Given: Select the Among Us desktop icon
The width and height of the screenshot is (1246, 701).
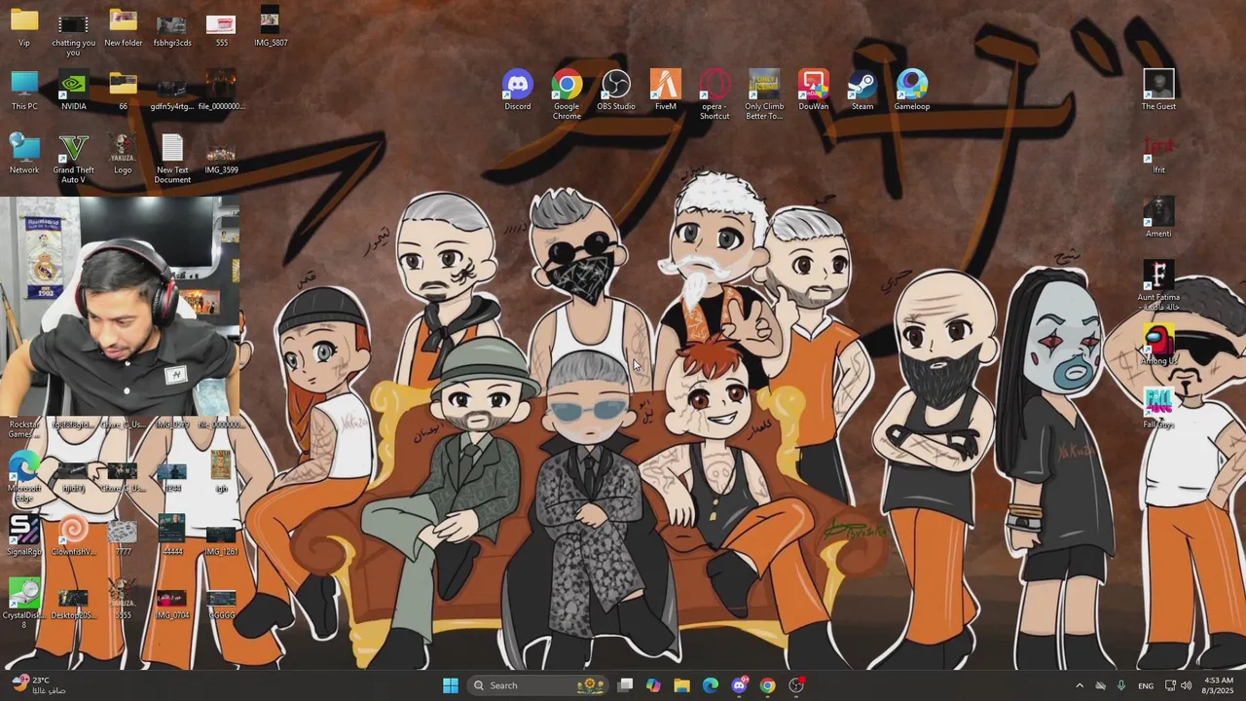Looking at the screenshot, I should [1158, 345].
